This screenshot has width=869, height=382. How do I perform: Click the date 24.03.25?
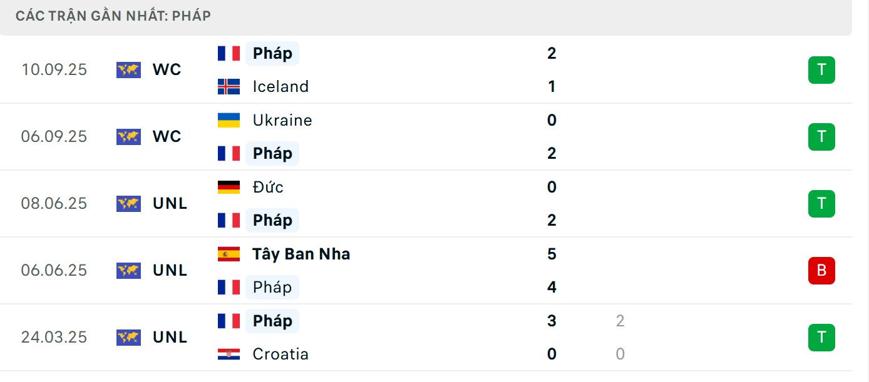pyautogui.click(x=54, y=337)
